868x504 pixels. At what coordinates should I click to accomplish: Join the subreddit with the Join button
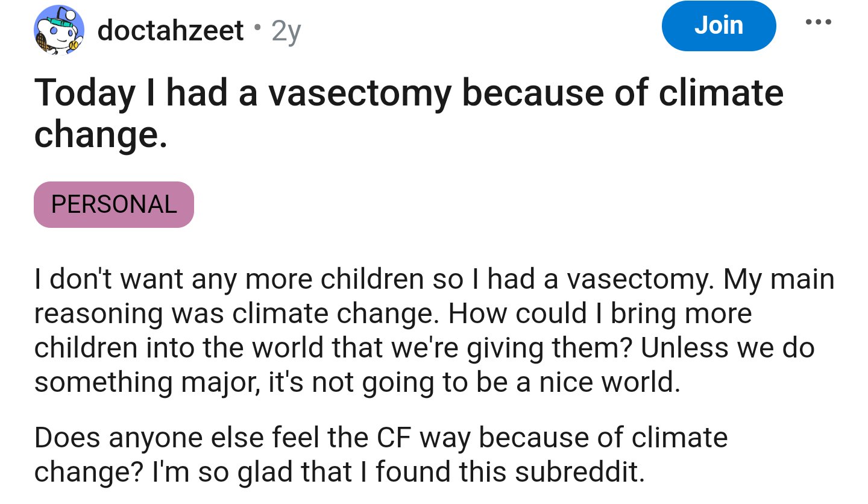coord(719,26)
